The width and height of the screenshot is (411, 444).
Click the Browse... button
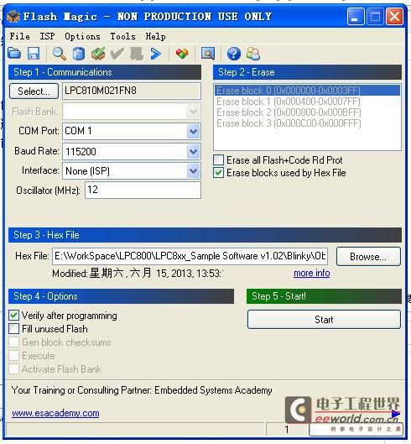[368, 257]
